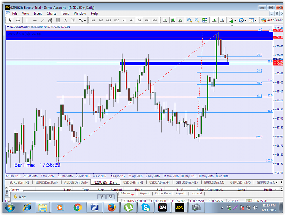
Task: Toggle chart shift
Action: coord(222,21)
